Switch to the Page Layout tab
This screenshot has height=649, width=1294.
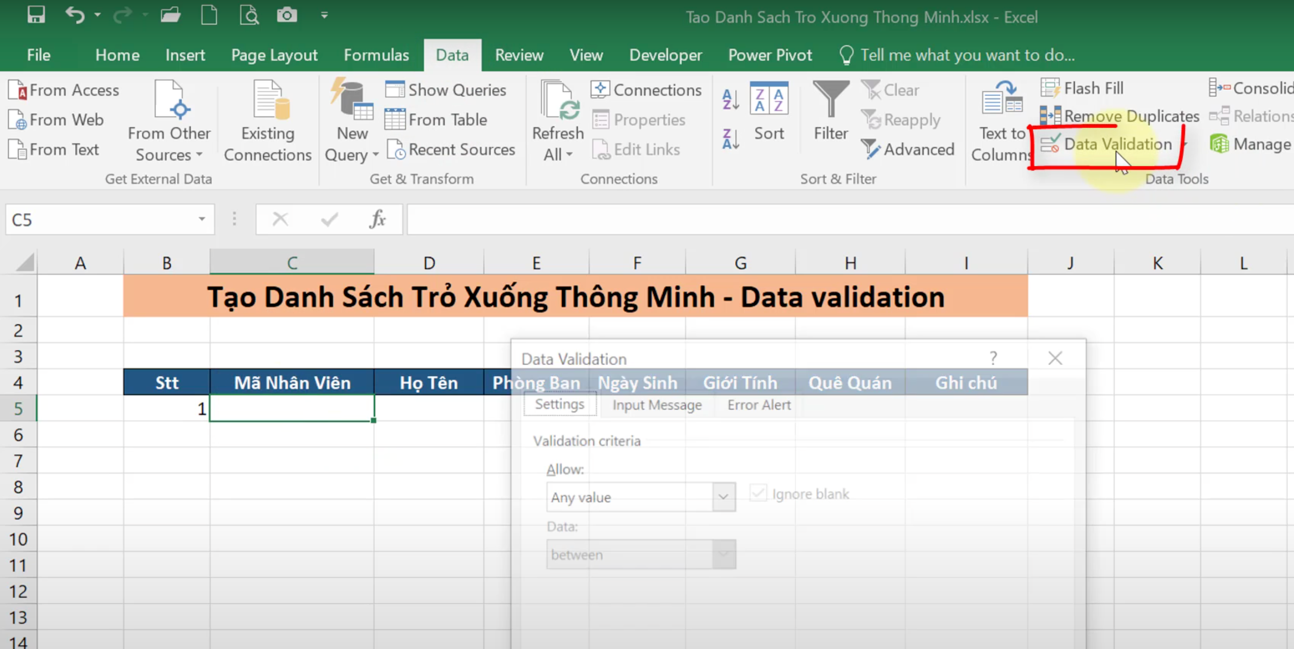[x=274, y=55]
